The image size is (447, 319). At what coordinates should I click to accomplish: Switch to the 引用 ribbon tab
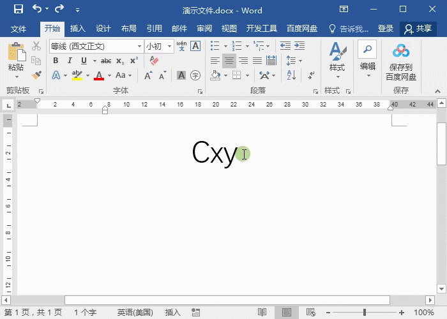coord(155,29)
